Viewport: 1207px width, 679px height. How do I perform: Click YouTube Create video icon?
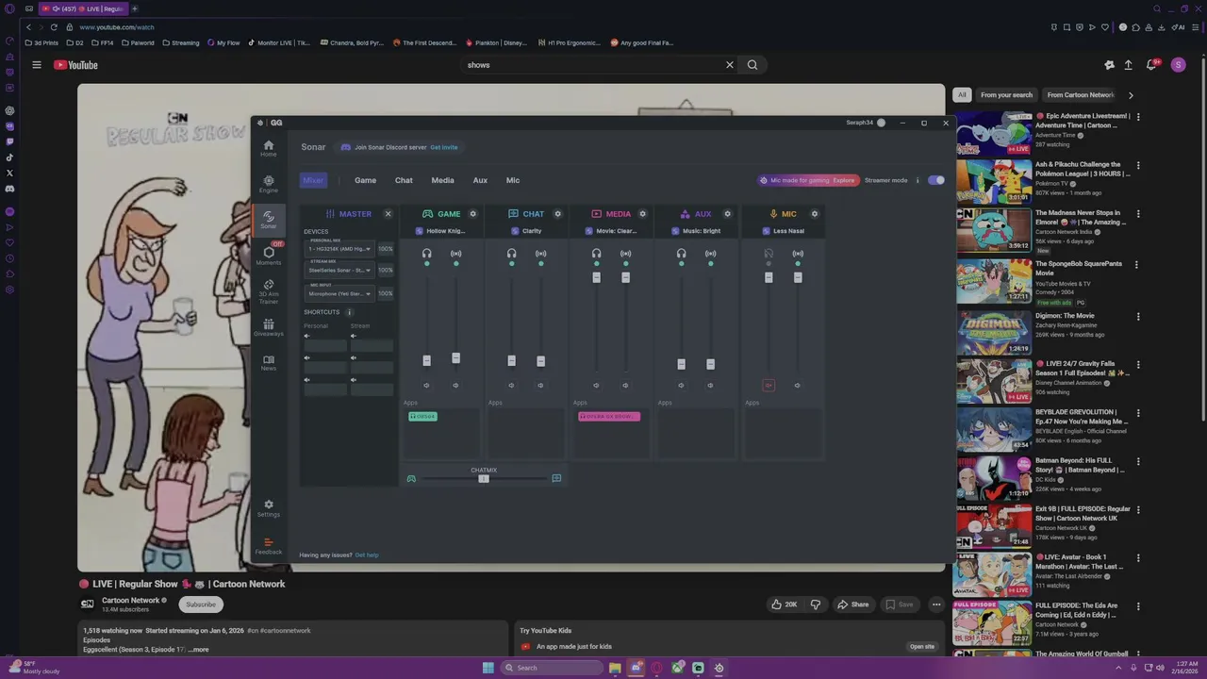coord(1128,65)
